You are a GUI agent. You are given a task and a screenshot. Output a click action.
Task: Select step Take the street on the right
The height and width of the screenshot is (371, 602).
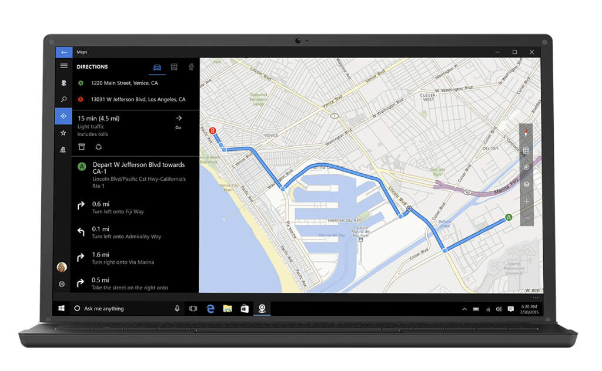[136, 283]
